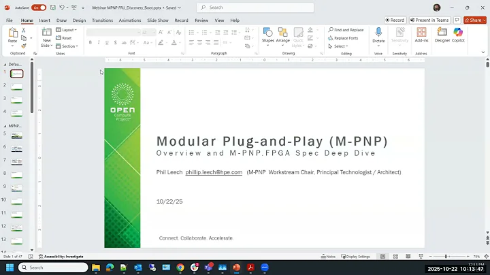
Task: Toggle the AutoSave switch
Action: click(39, 7)
